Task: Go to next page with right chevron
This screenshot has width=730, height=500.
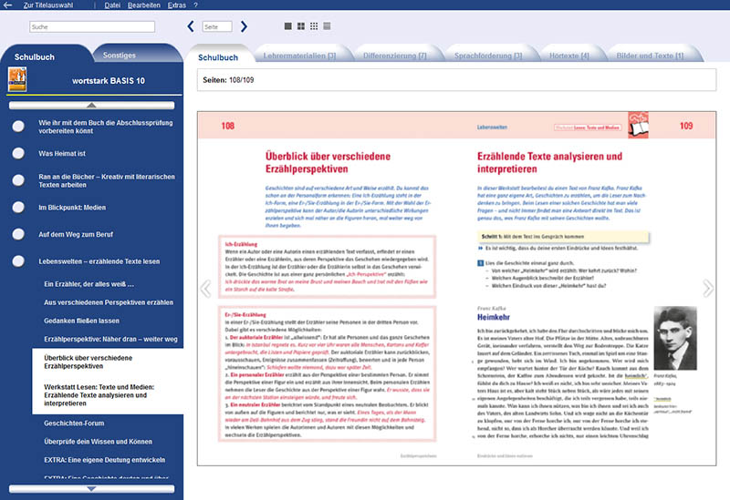Action: coord(244,26)
